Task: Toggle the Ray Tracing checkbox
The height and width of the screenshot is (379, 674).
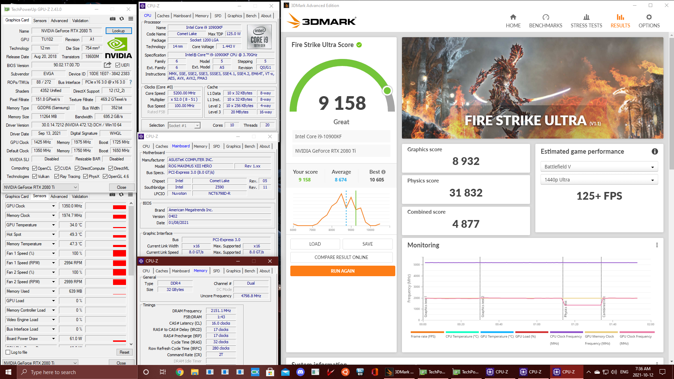Action: [57, 177]
